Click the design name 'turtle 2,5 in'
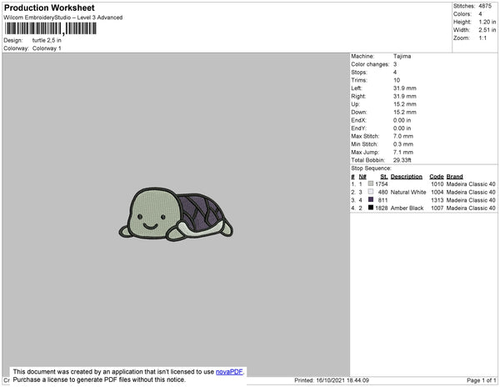The image size is (500, 387). (47, 40)
